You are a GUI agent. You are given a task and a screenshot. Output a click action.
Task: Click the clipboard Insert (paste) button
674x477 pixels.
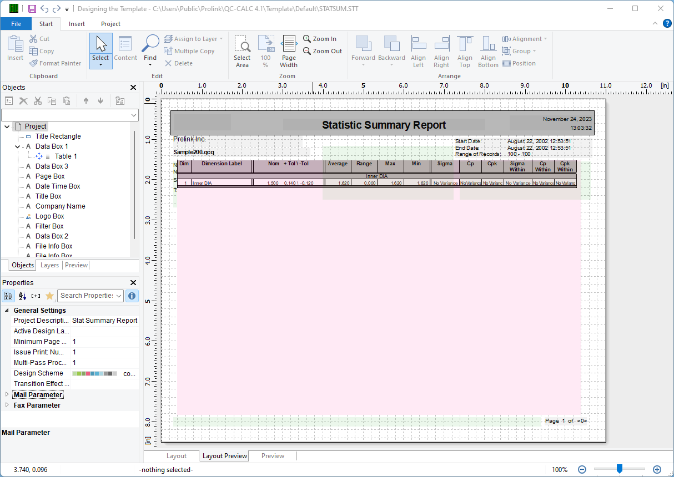pos(15,48)
